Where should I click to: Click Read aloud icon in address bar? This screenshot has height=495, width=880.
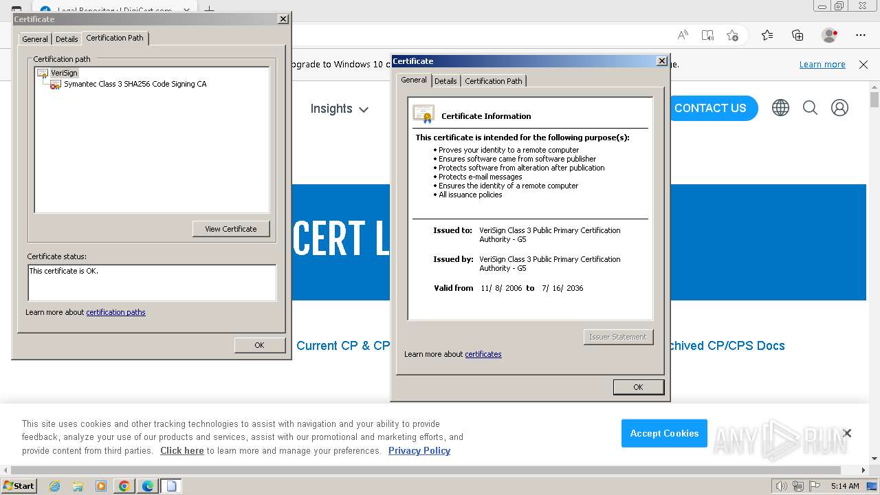683,35
